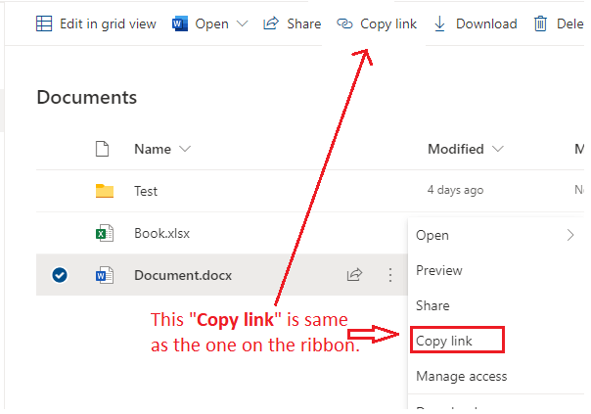The image size is (591, 414).
Task: Click the file type column header icon
Action: (102, 149)
